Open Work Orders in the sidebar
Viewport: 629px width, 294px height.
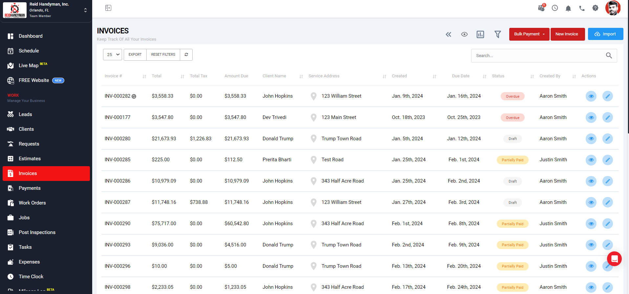(x=32, y=203)
